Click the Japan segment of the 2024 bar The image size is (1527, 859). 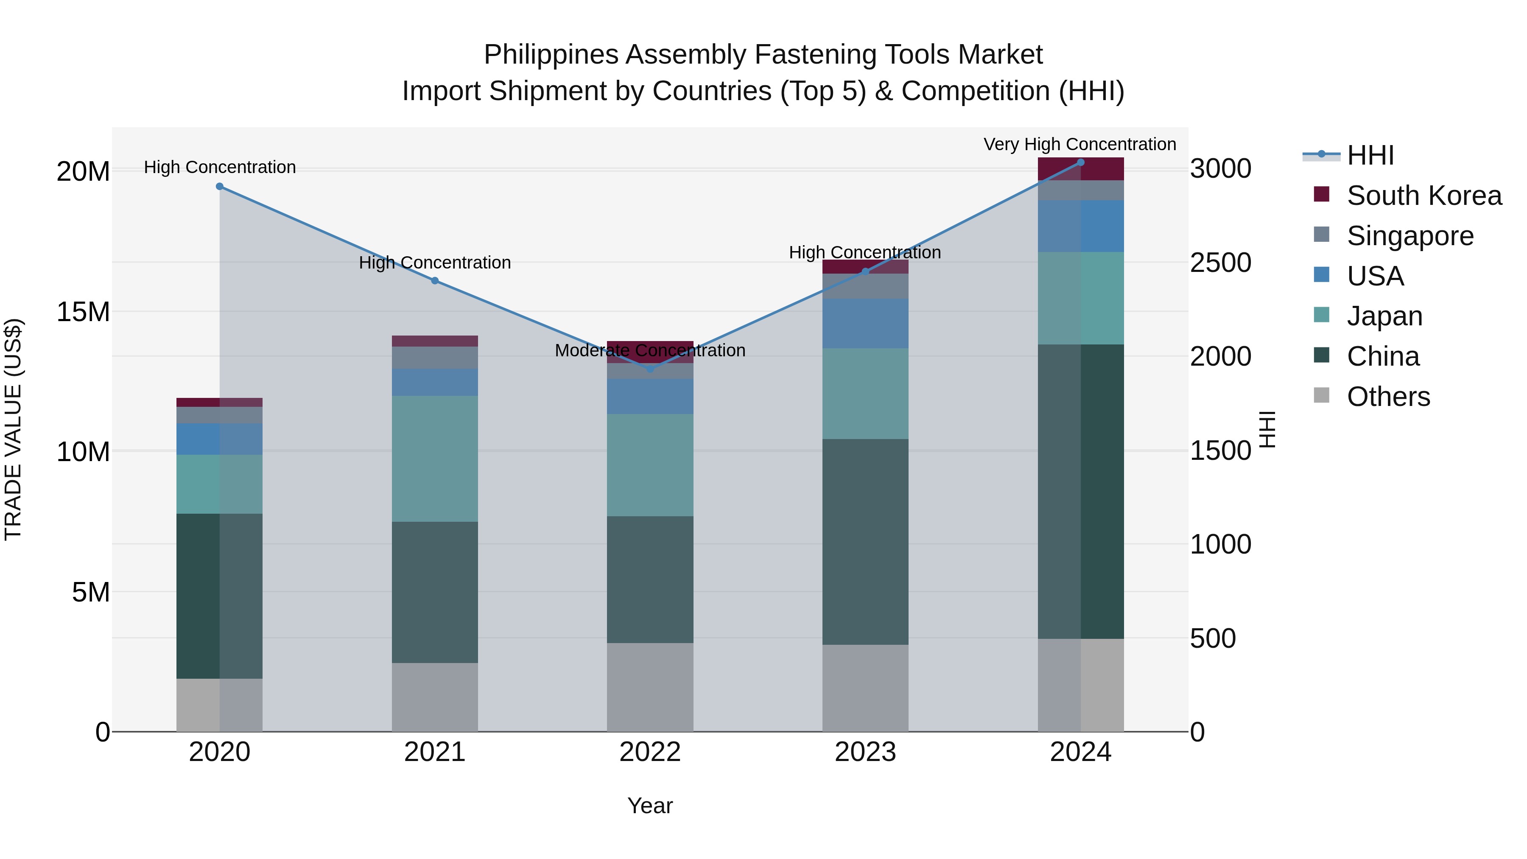(1080, 298)
